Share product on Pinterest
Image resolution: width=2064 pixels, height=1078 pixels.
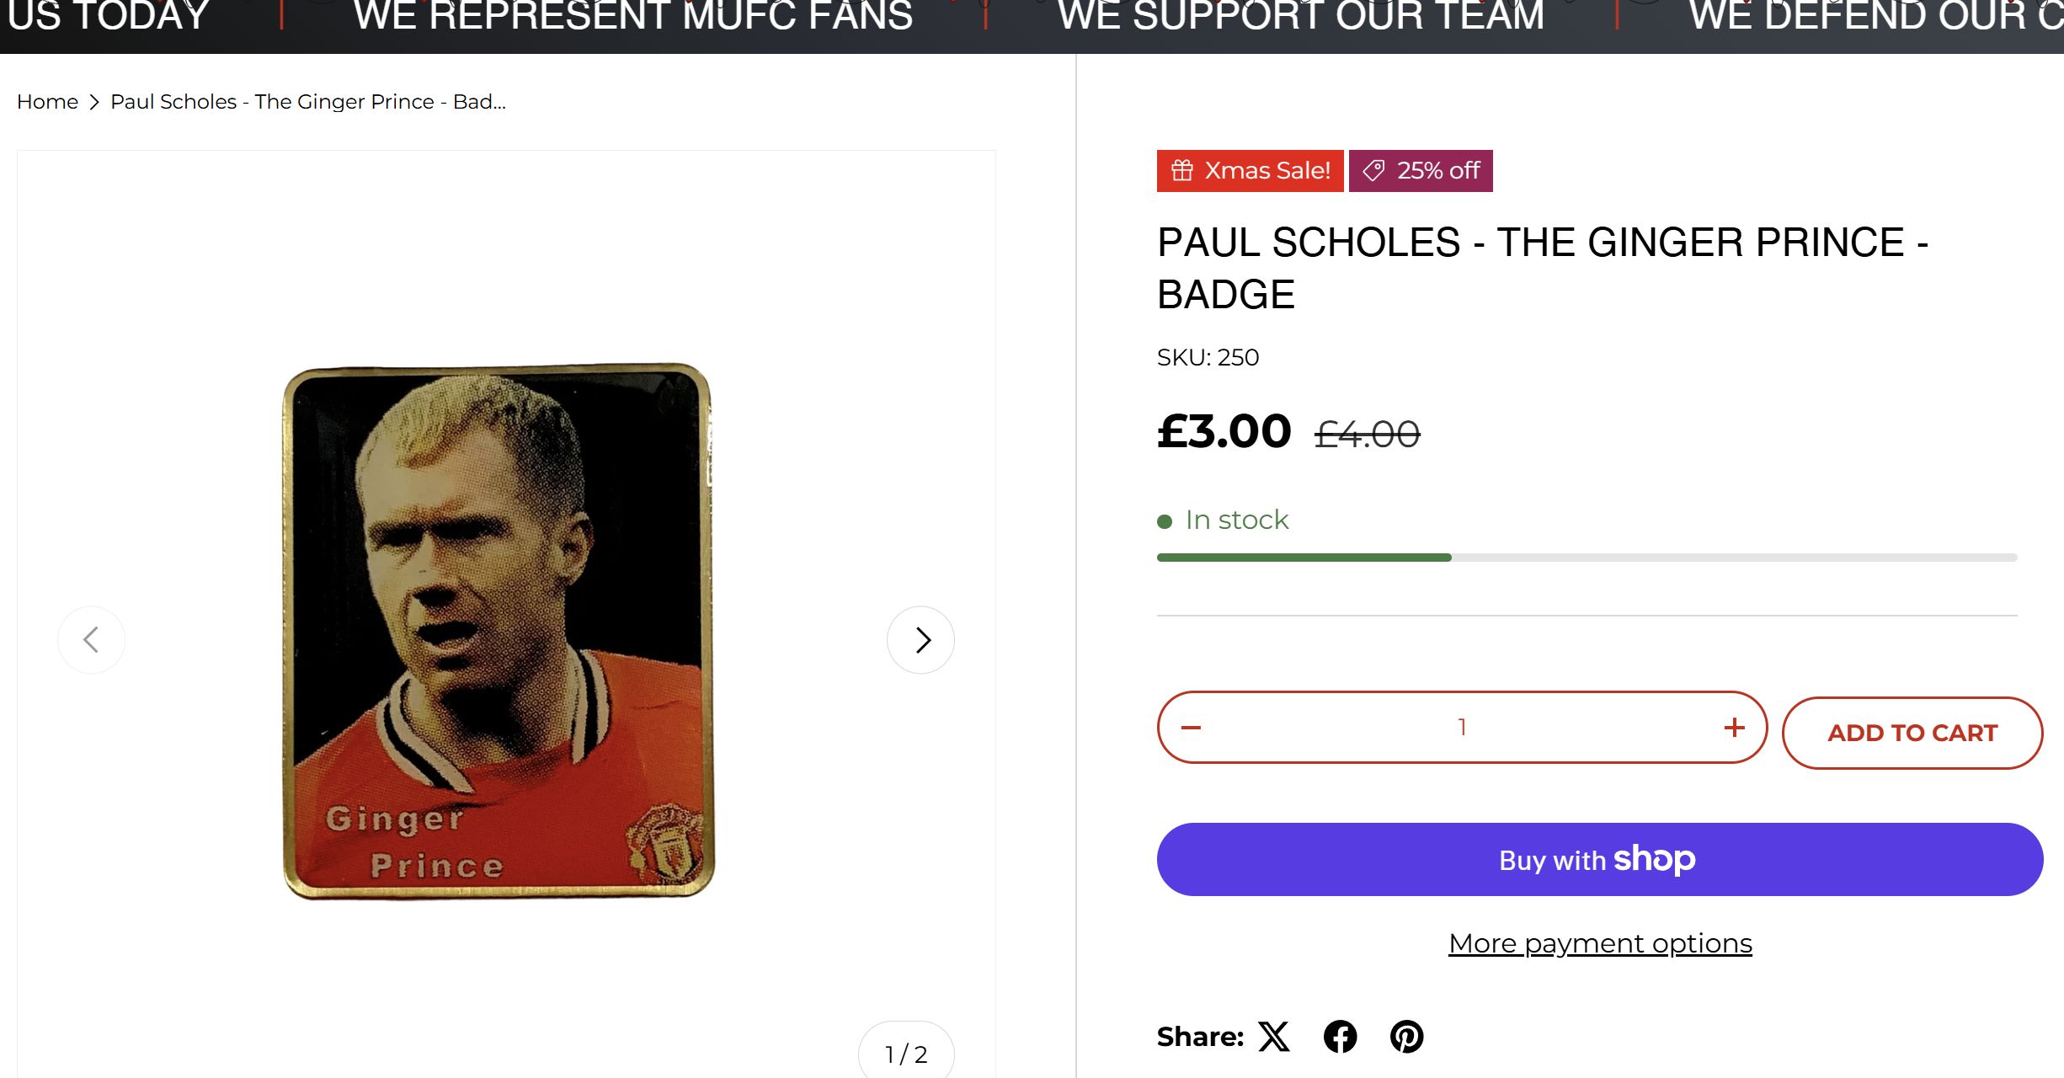pos(1406,1037)
